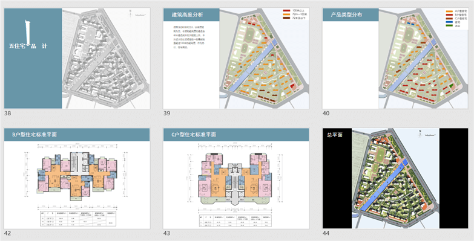
Task: Select the 建筑高度分析 slide thumbnail
Action: 236,58
